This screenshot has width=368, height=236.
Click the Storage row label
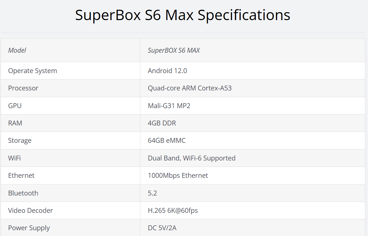[20, 140]
